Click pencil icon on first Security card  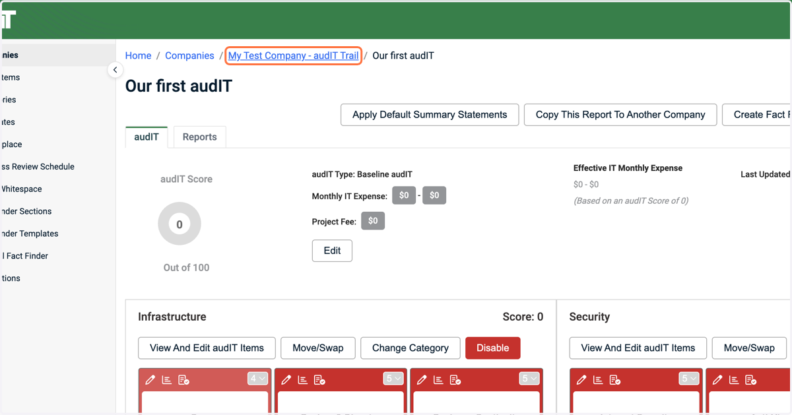581,379
